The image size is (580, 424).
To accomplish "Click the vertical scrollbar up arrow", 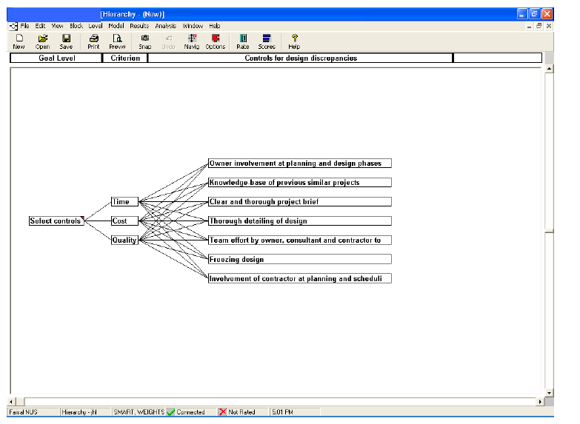I will 550,69.
